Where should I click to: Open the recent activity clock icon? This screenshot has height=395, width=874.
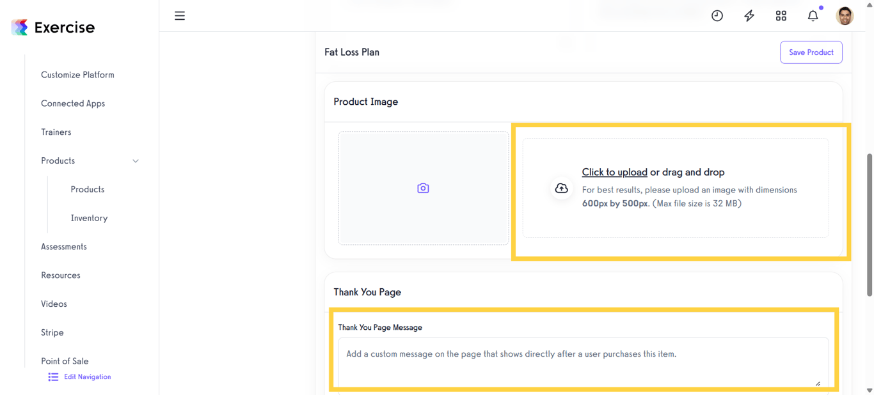point(717,15)
